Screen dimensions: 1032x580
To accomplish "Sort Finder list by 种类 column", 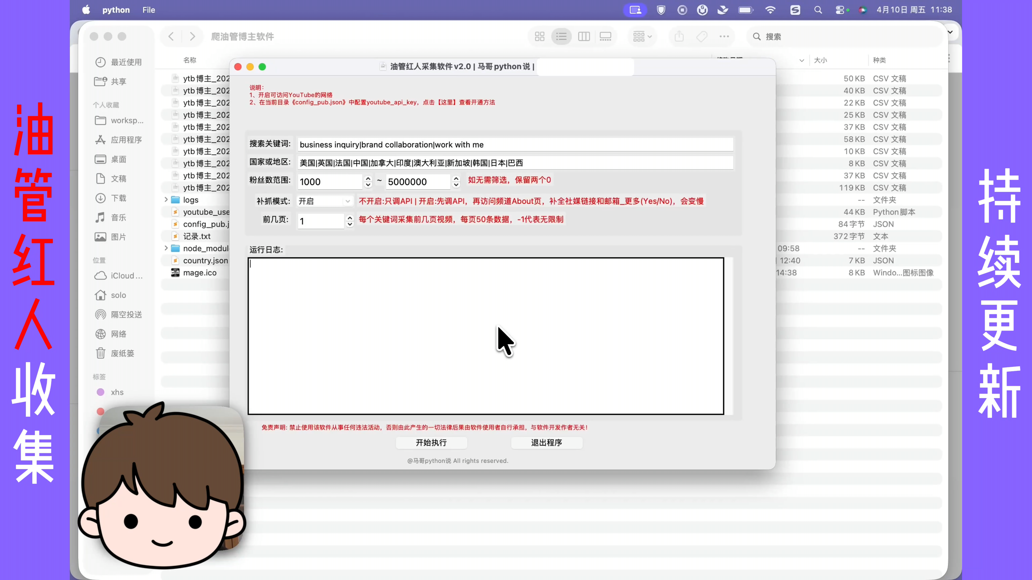I will 879,60.
